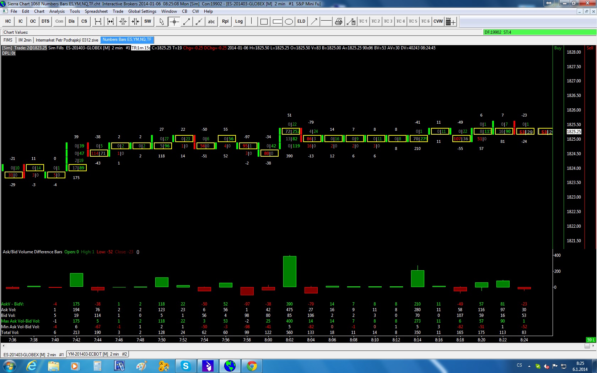Open the File menu
Image resolution: width=597 pixels, height=373 pixels.
(14, 11)
